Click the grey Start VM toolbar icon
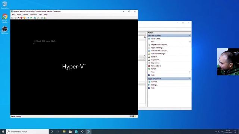Viewport: 239px width, 134px height. click(15, 18)
